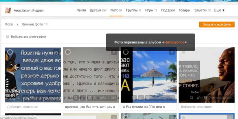238x119 pixels.
Task: Select the typewritten text photo via circle
Action: [x=68, y=52]
